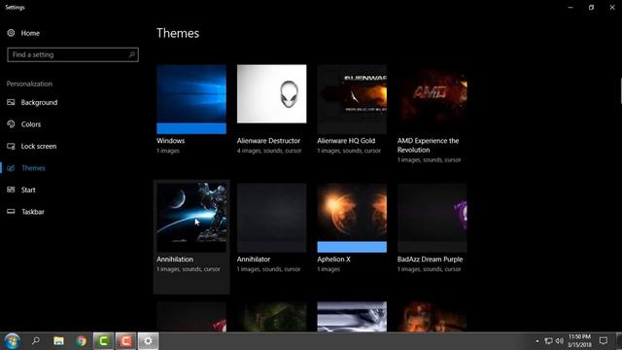
Task: Click the Taskbar icon in sidebar
Action: pos(11,212)
